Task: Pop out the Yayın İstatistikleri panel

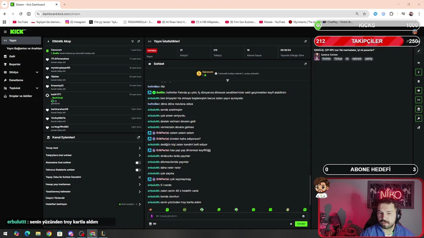Action: click(x=305, y=41)
